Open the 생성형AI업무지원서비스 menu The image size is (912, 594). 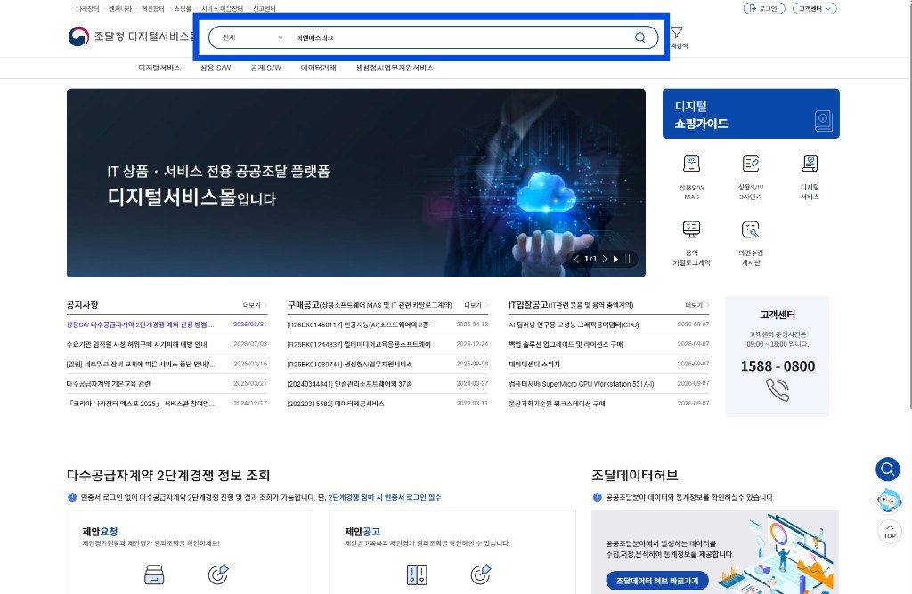click(x=395, y=68)
